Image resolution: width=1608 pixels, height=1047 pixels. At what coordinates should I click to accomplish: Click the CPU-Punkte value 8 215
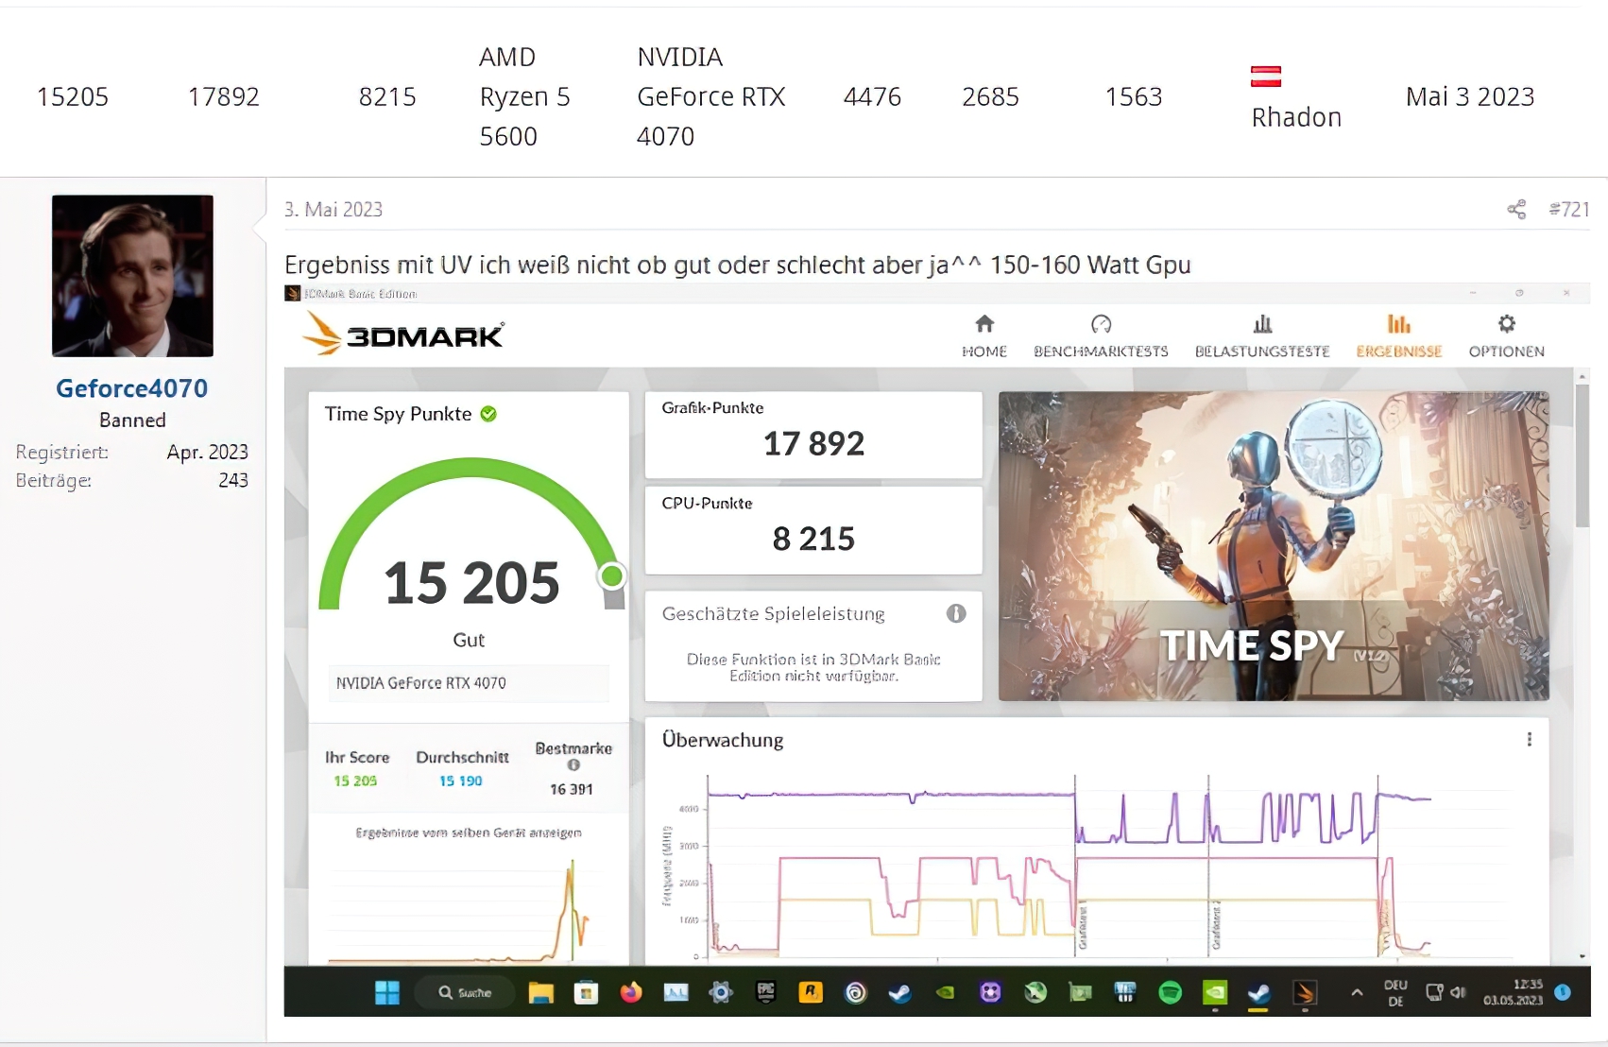click(813, 539)
